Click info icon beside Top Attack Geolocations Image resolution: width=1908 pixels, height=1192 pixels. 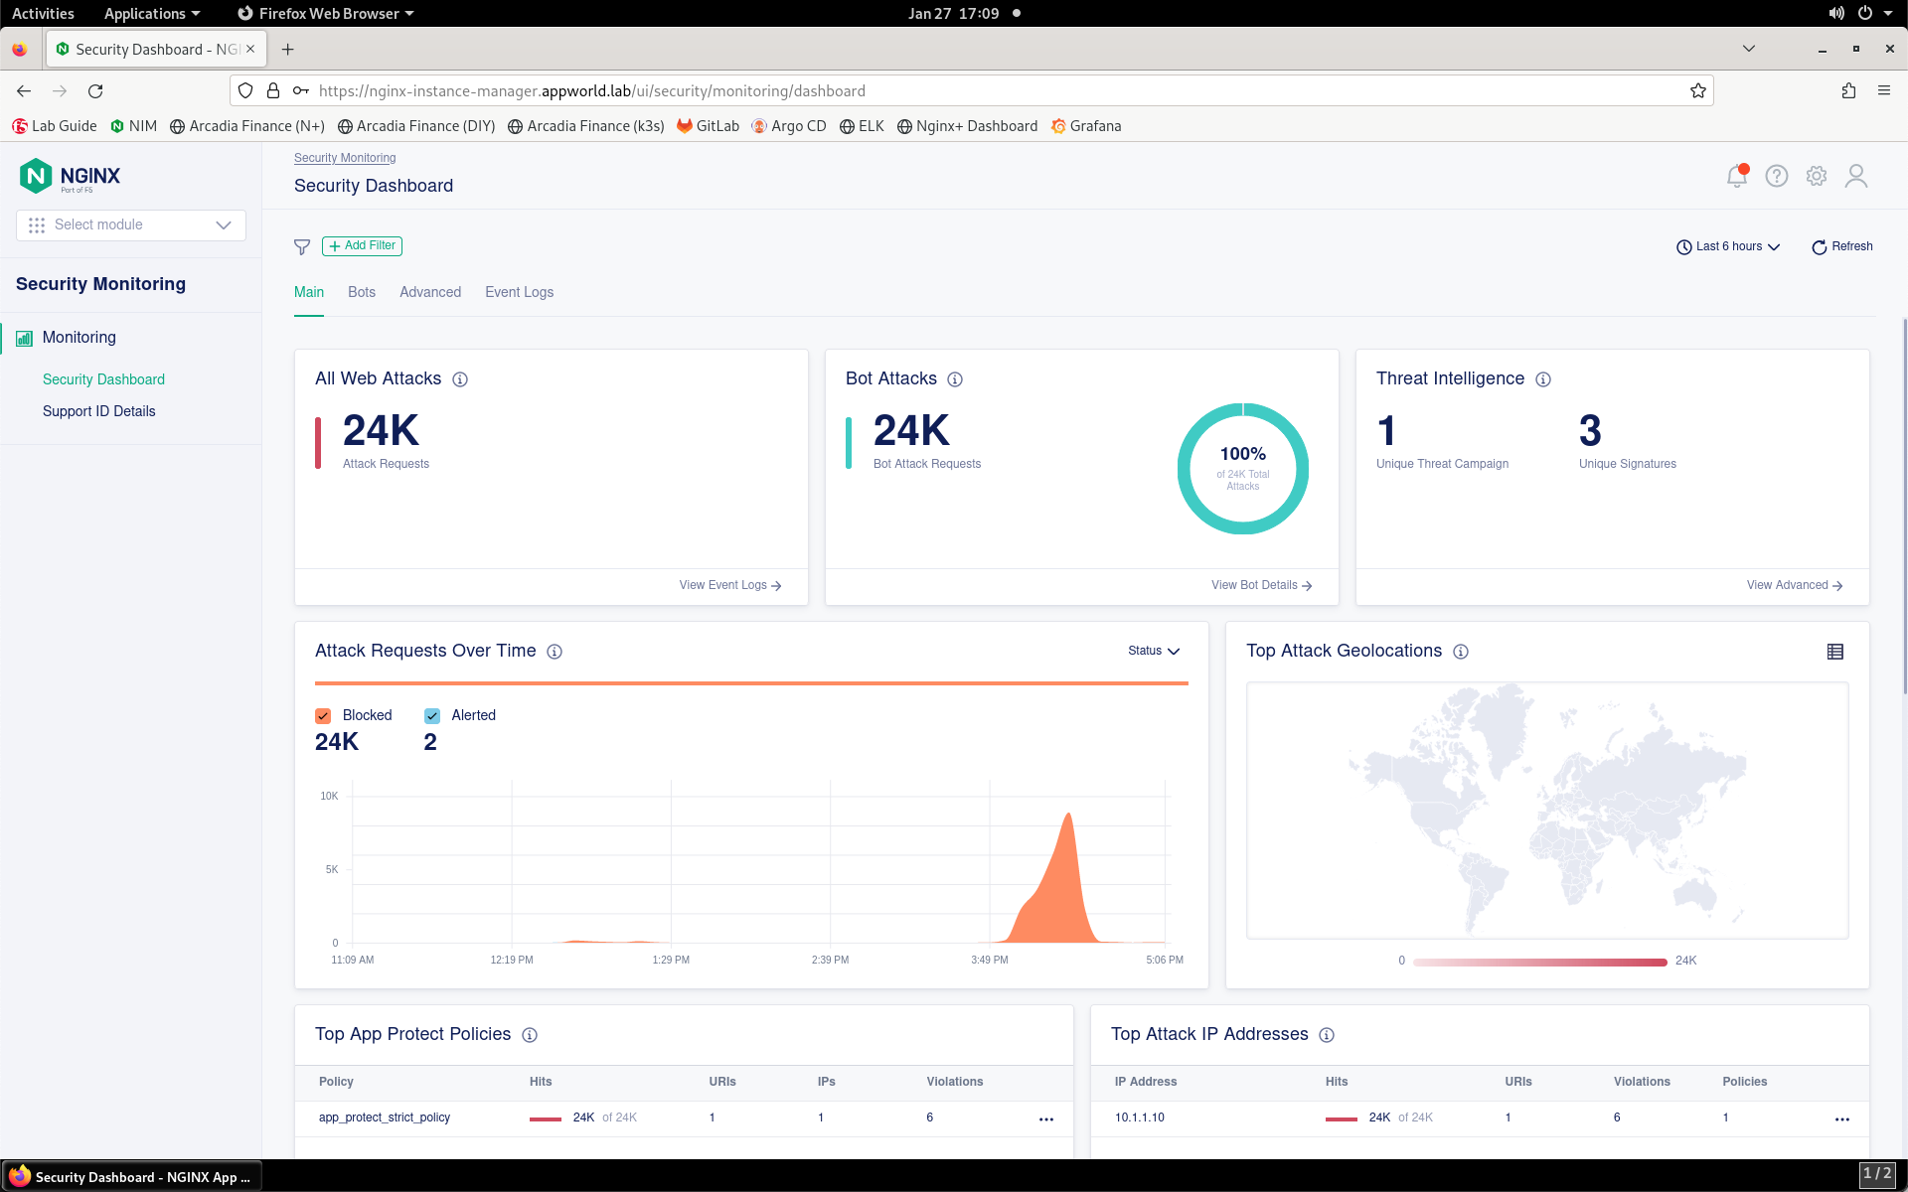(x=1461, y=652)
